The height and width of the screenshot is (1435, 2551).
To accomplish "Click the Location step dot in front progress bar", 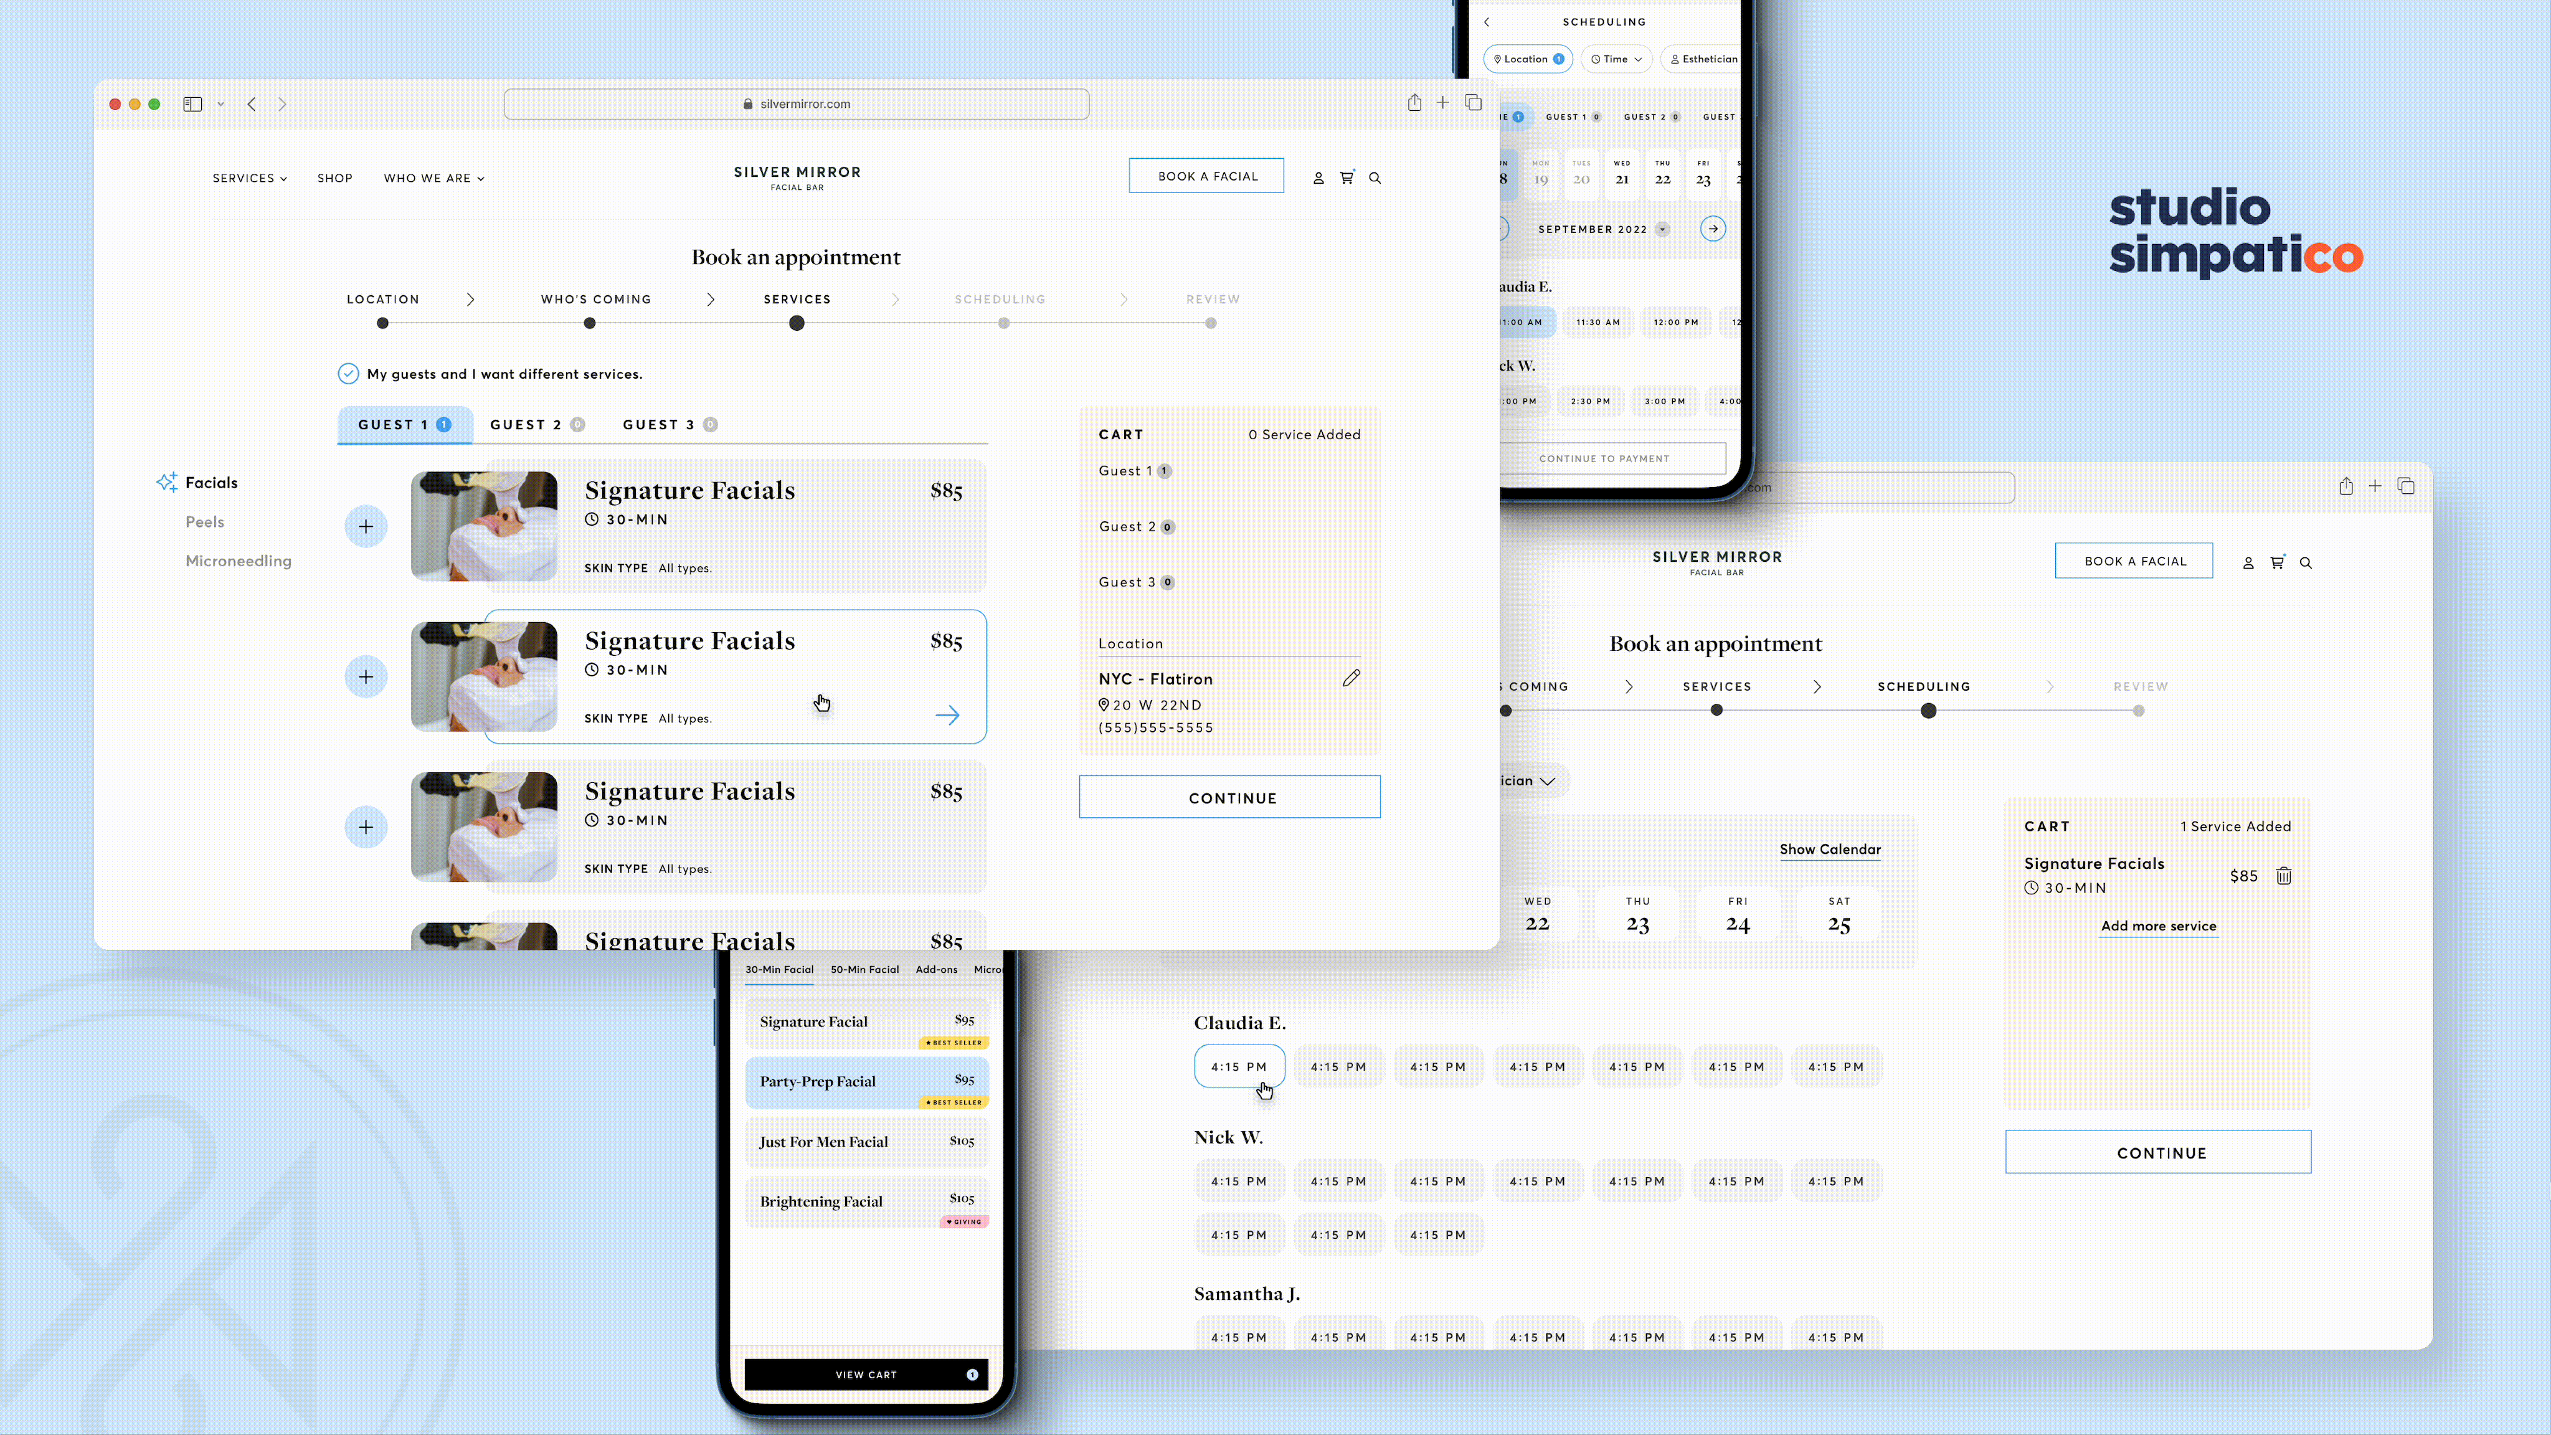I will tap(382, 324).
